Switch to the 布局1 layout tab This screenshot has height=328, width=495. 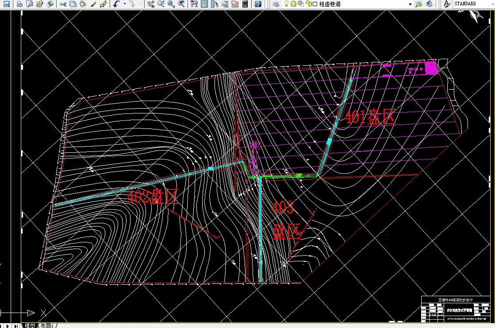(x=47, y=325)
